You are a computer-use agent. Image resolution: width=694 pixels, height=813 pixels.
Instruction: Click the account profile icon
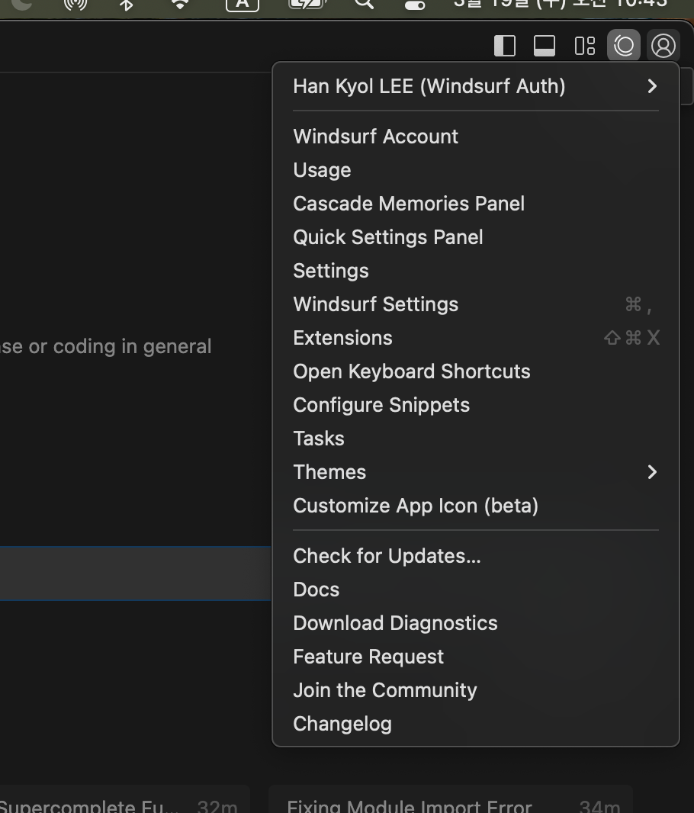663,46
